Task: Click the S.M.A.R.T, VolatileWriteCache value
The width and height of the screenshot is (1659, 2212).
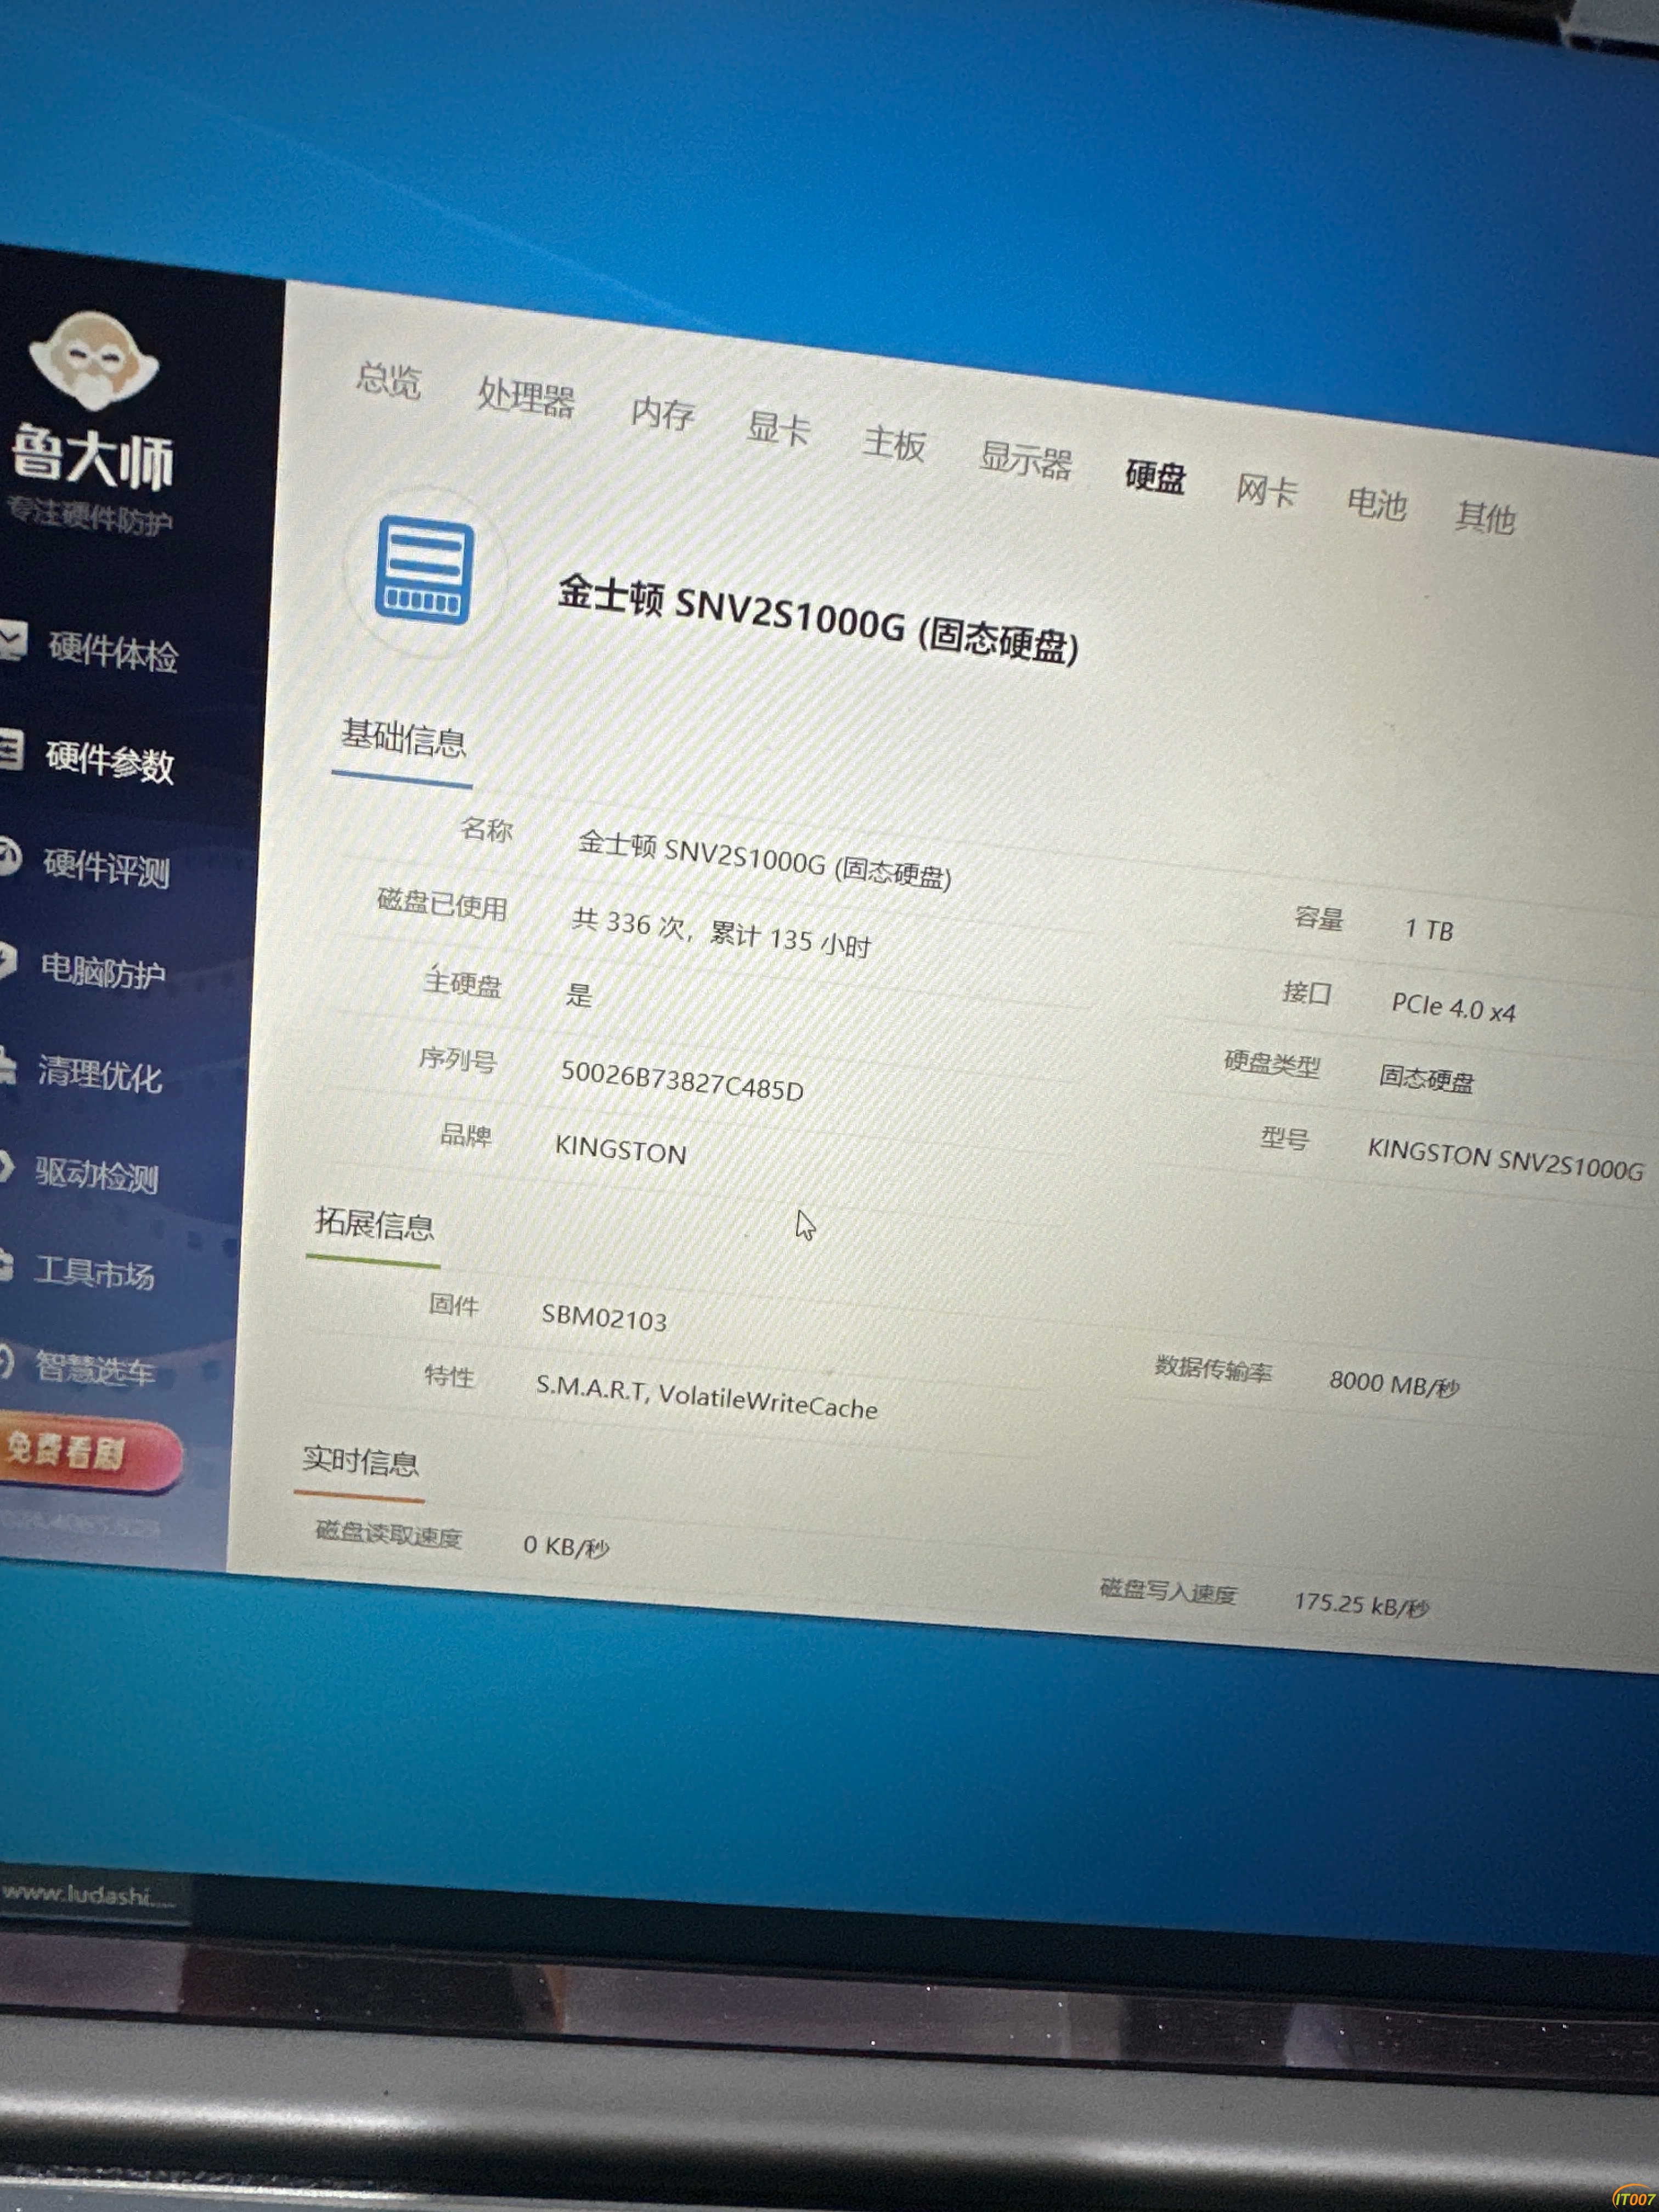Action: point(706,1396)
